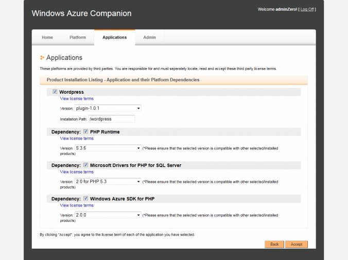
Task: Click the PHP Runtime dependency label
Action: point(105,132)
